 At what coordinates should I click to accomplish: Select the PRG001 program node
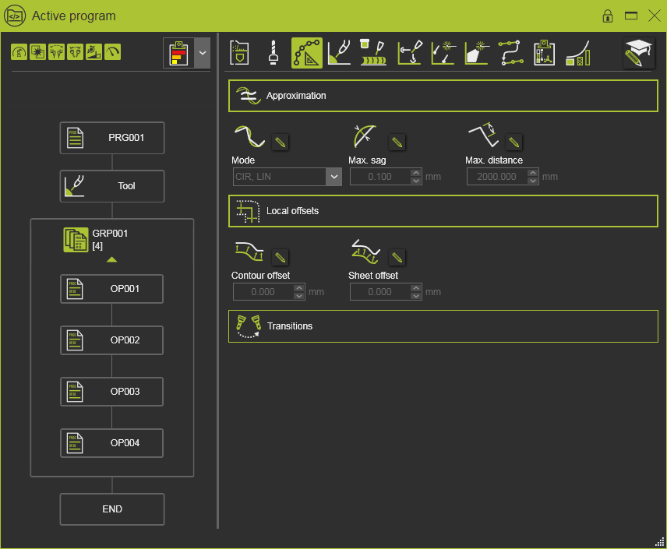112,138
